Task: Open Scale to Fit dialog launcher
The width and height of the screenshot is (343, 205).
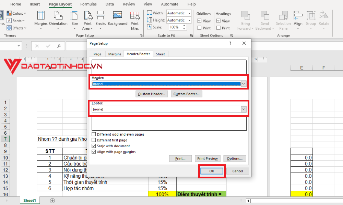Action: point(191,36)
